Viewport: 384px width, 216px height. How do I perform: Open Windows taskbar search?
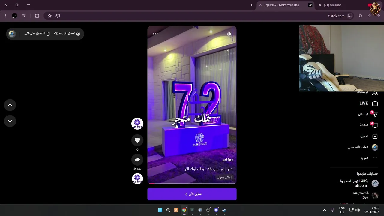coord(168,210)
